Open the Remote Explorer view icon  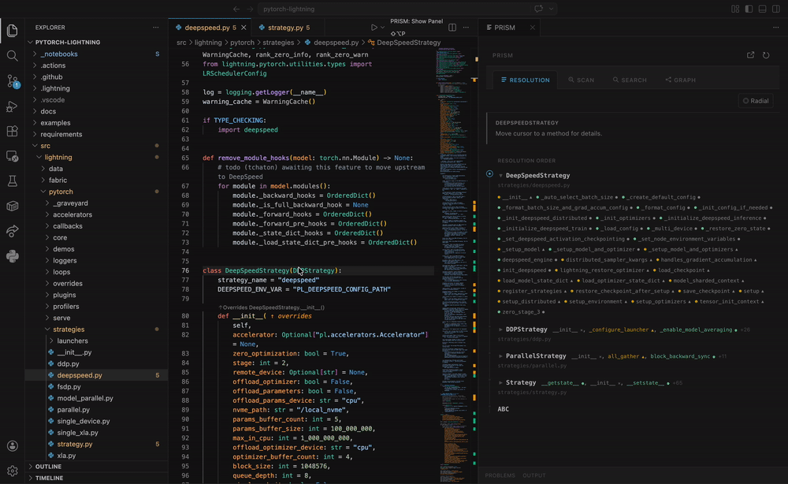pyautogui.click(x=12, y=156)
